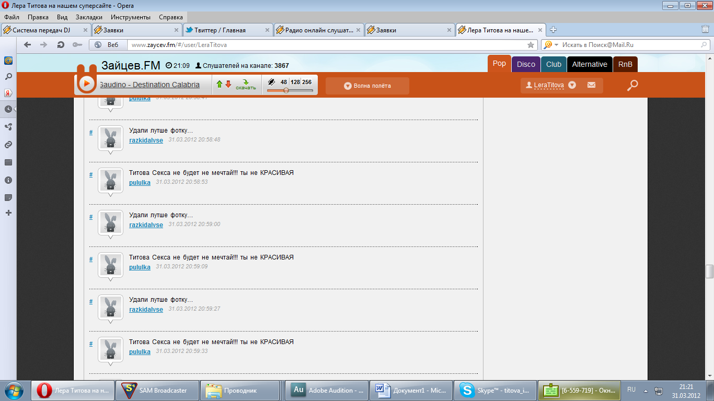714x401 pixels.
Task: Open site search with the magnifier icon
Action: [632, 86]
